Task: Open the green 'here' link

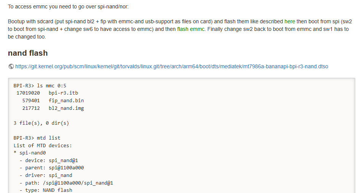Action: 290,21
